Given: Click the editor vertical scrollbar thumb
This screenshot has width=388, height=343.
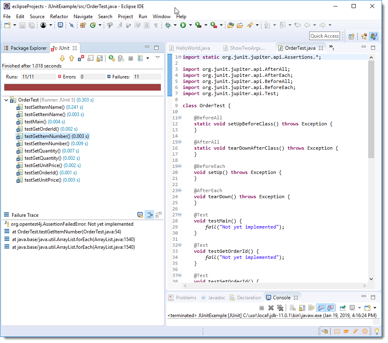Looking at the screenshot, I should tap(371, 109).
